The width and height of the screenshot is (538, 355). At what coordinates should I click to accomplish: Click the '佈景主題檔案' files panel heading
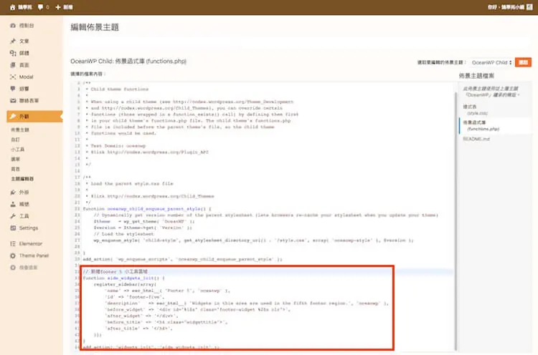click(x=476, y=76)
